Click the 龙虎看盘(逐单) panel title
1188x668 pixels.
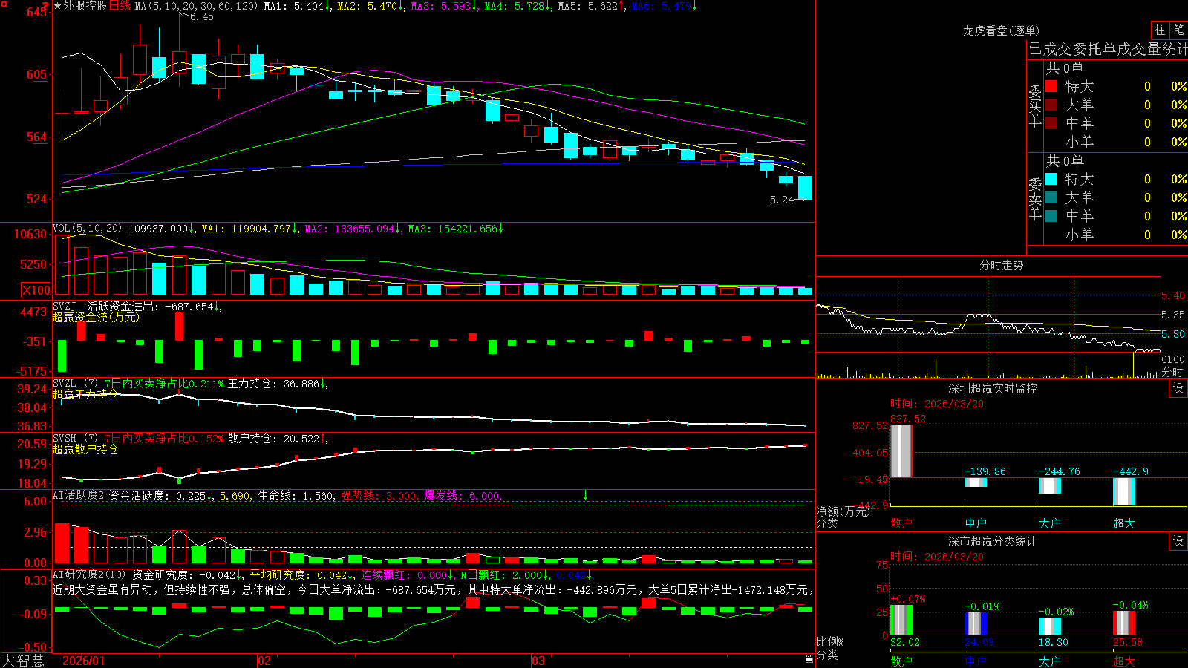coord(1001,30)
